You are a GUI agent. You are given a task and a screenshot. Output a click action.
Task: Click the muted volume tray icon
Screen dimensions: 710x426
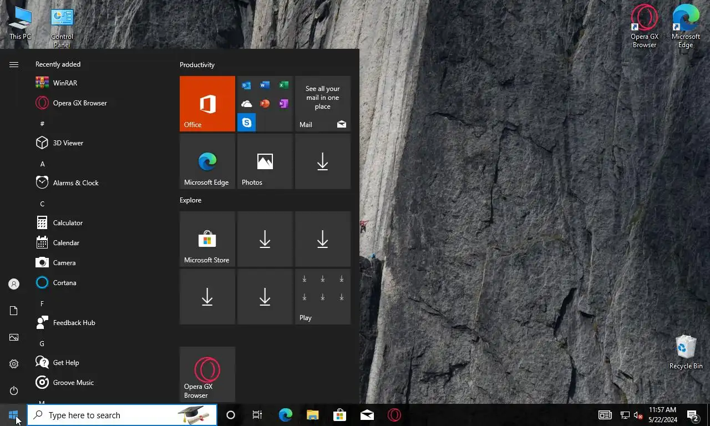(638, 415)
